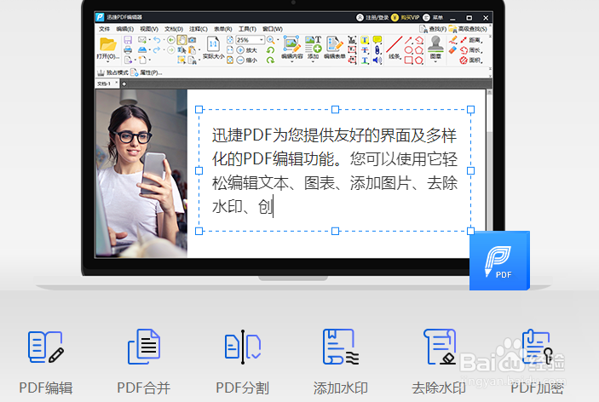Screen dimensions: 599x402
Task: Click the 去除水印 feature icon
Action: [440, 347]
